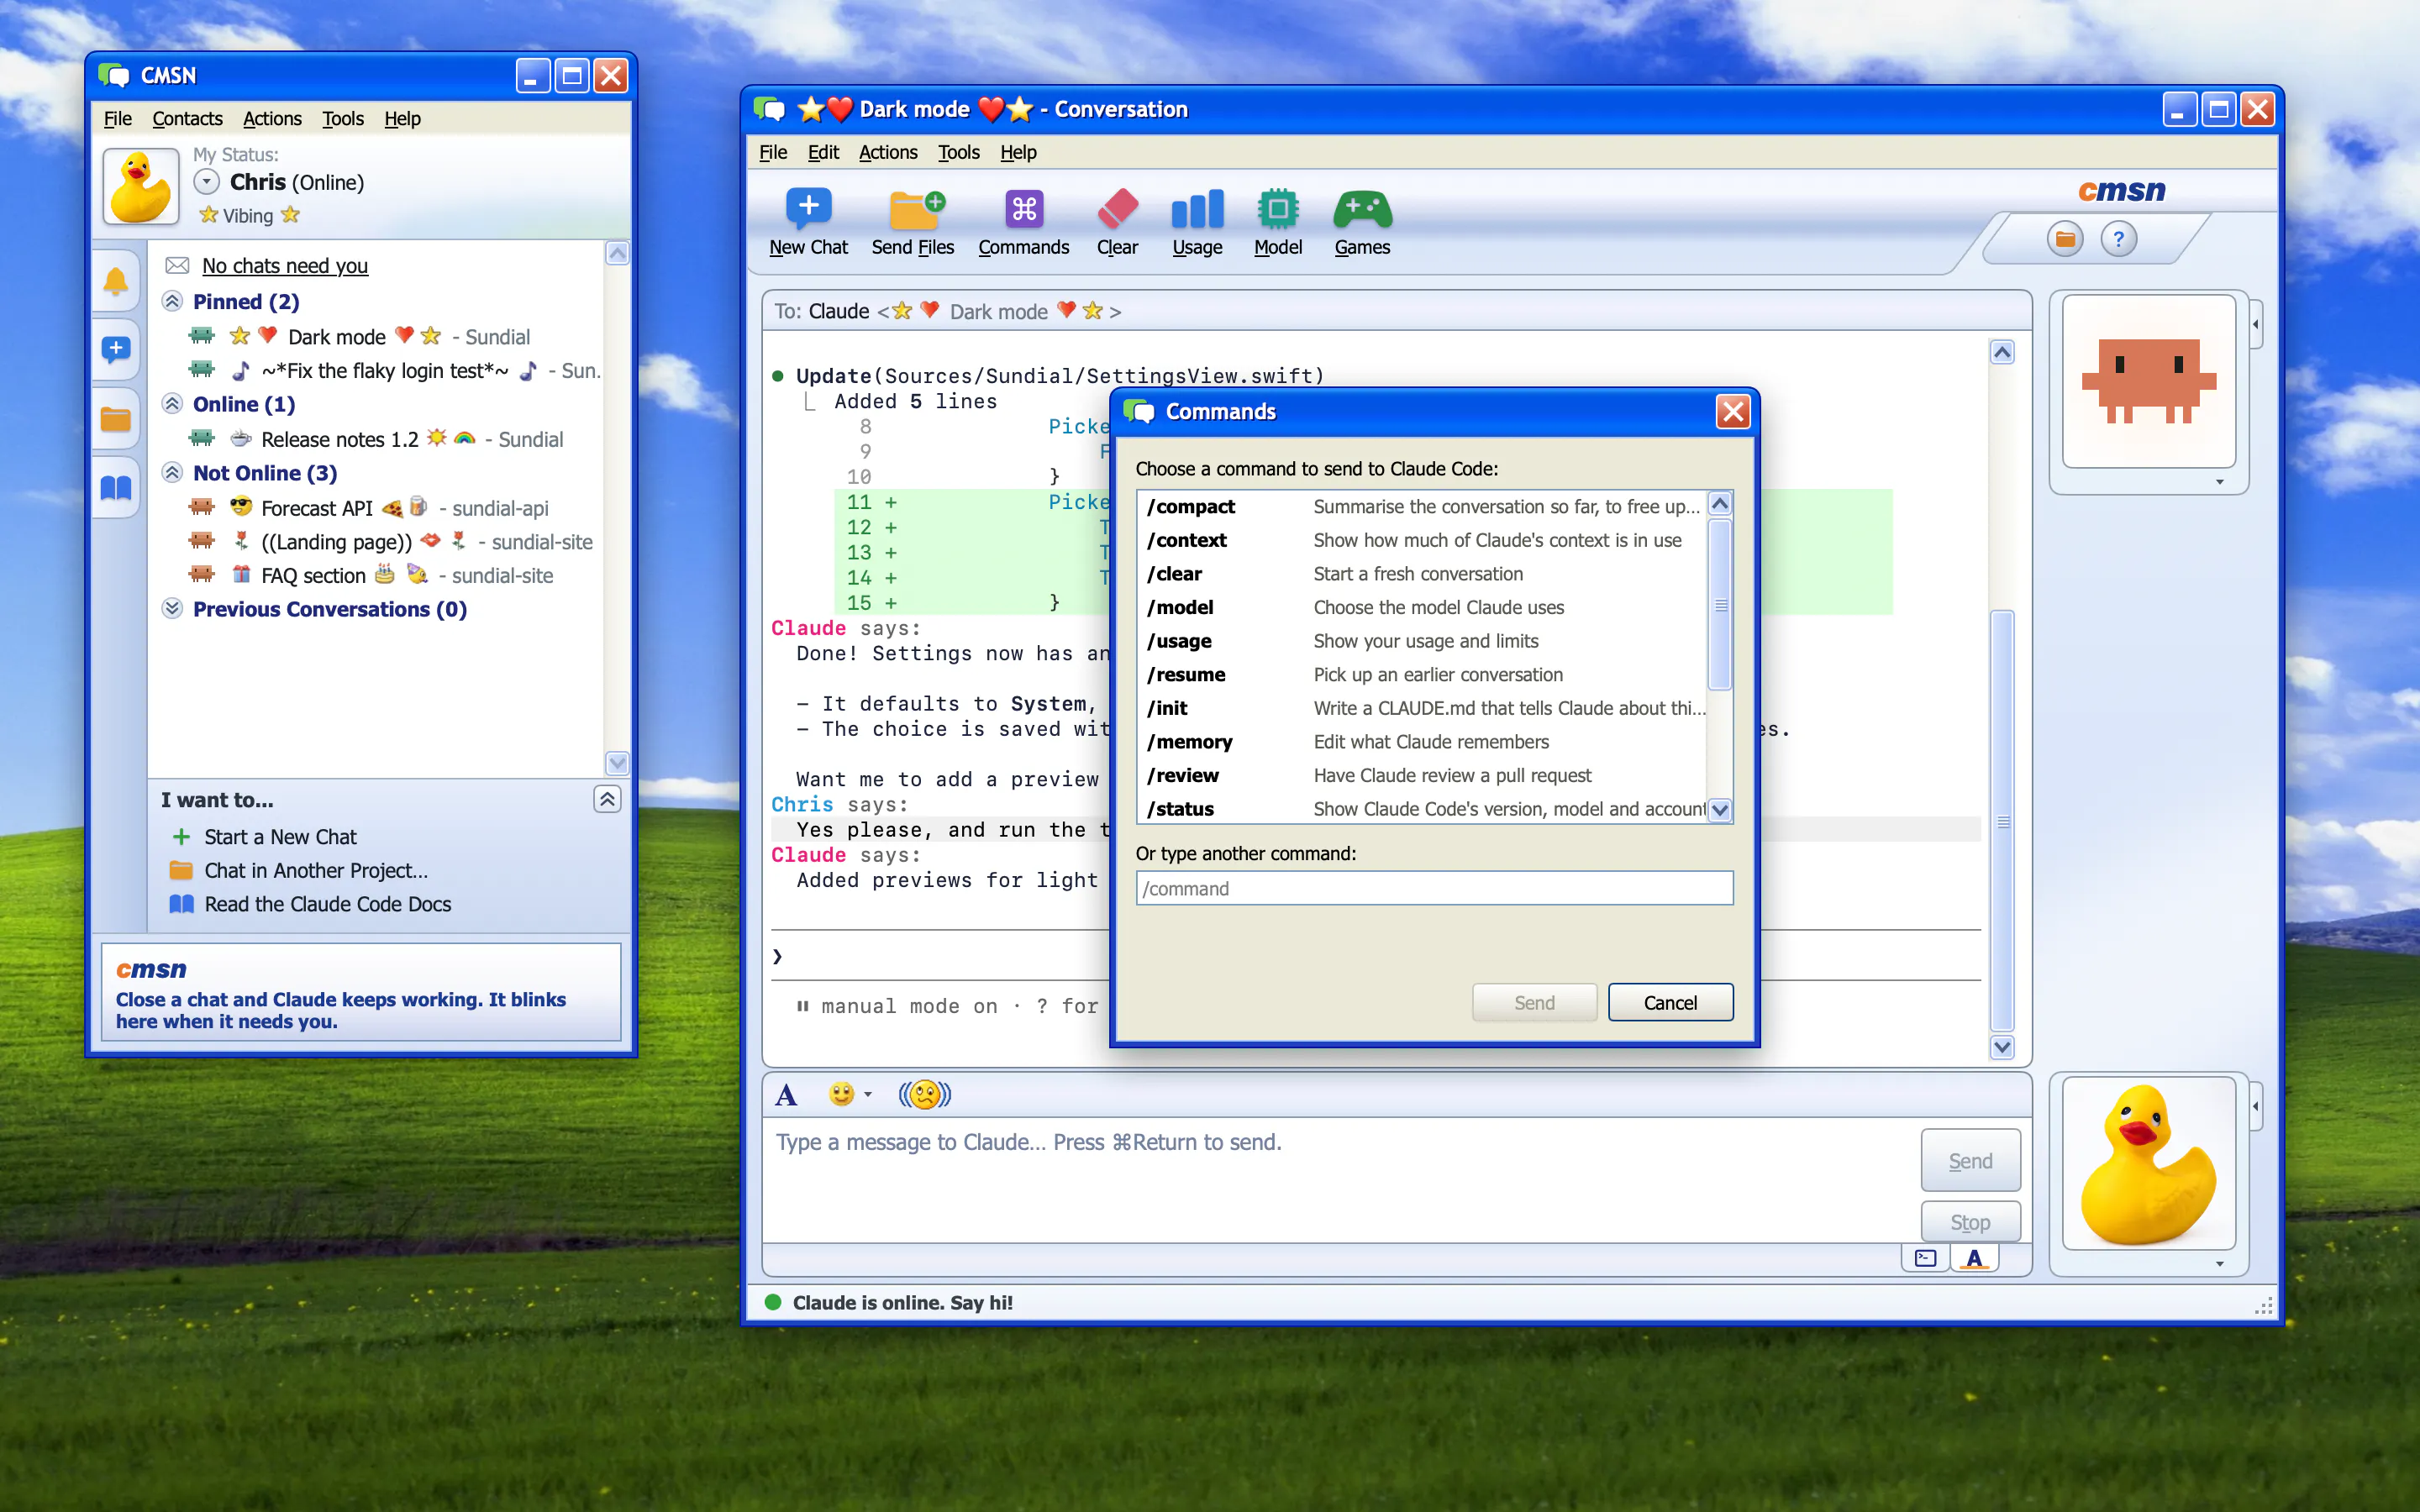Click Cancel in Commands dialog
Screen dimensions: 2420x1512
click(x=1670, y=1002)
